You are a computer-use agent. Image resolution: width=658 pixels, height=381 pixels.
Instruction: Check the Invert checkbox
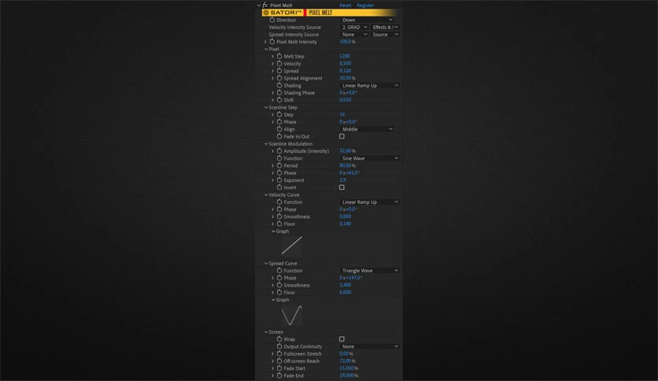(342, 187)
